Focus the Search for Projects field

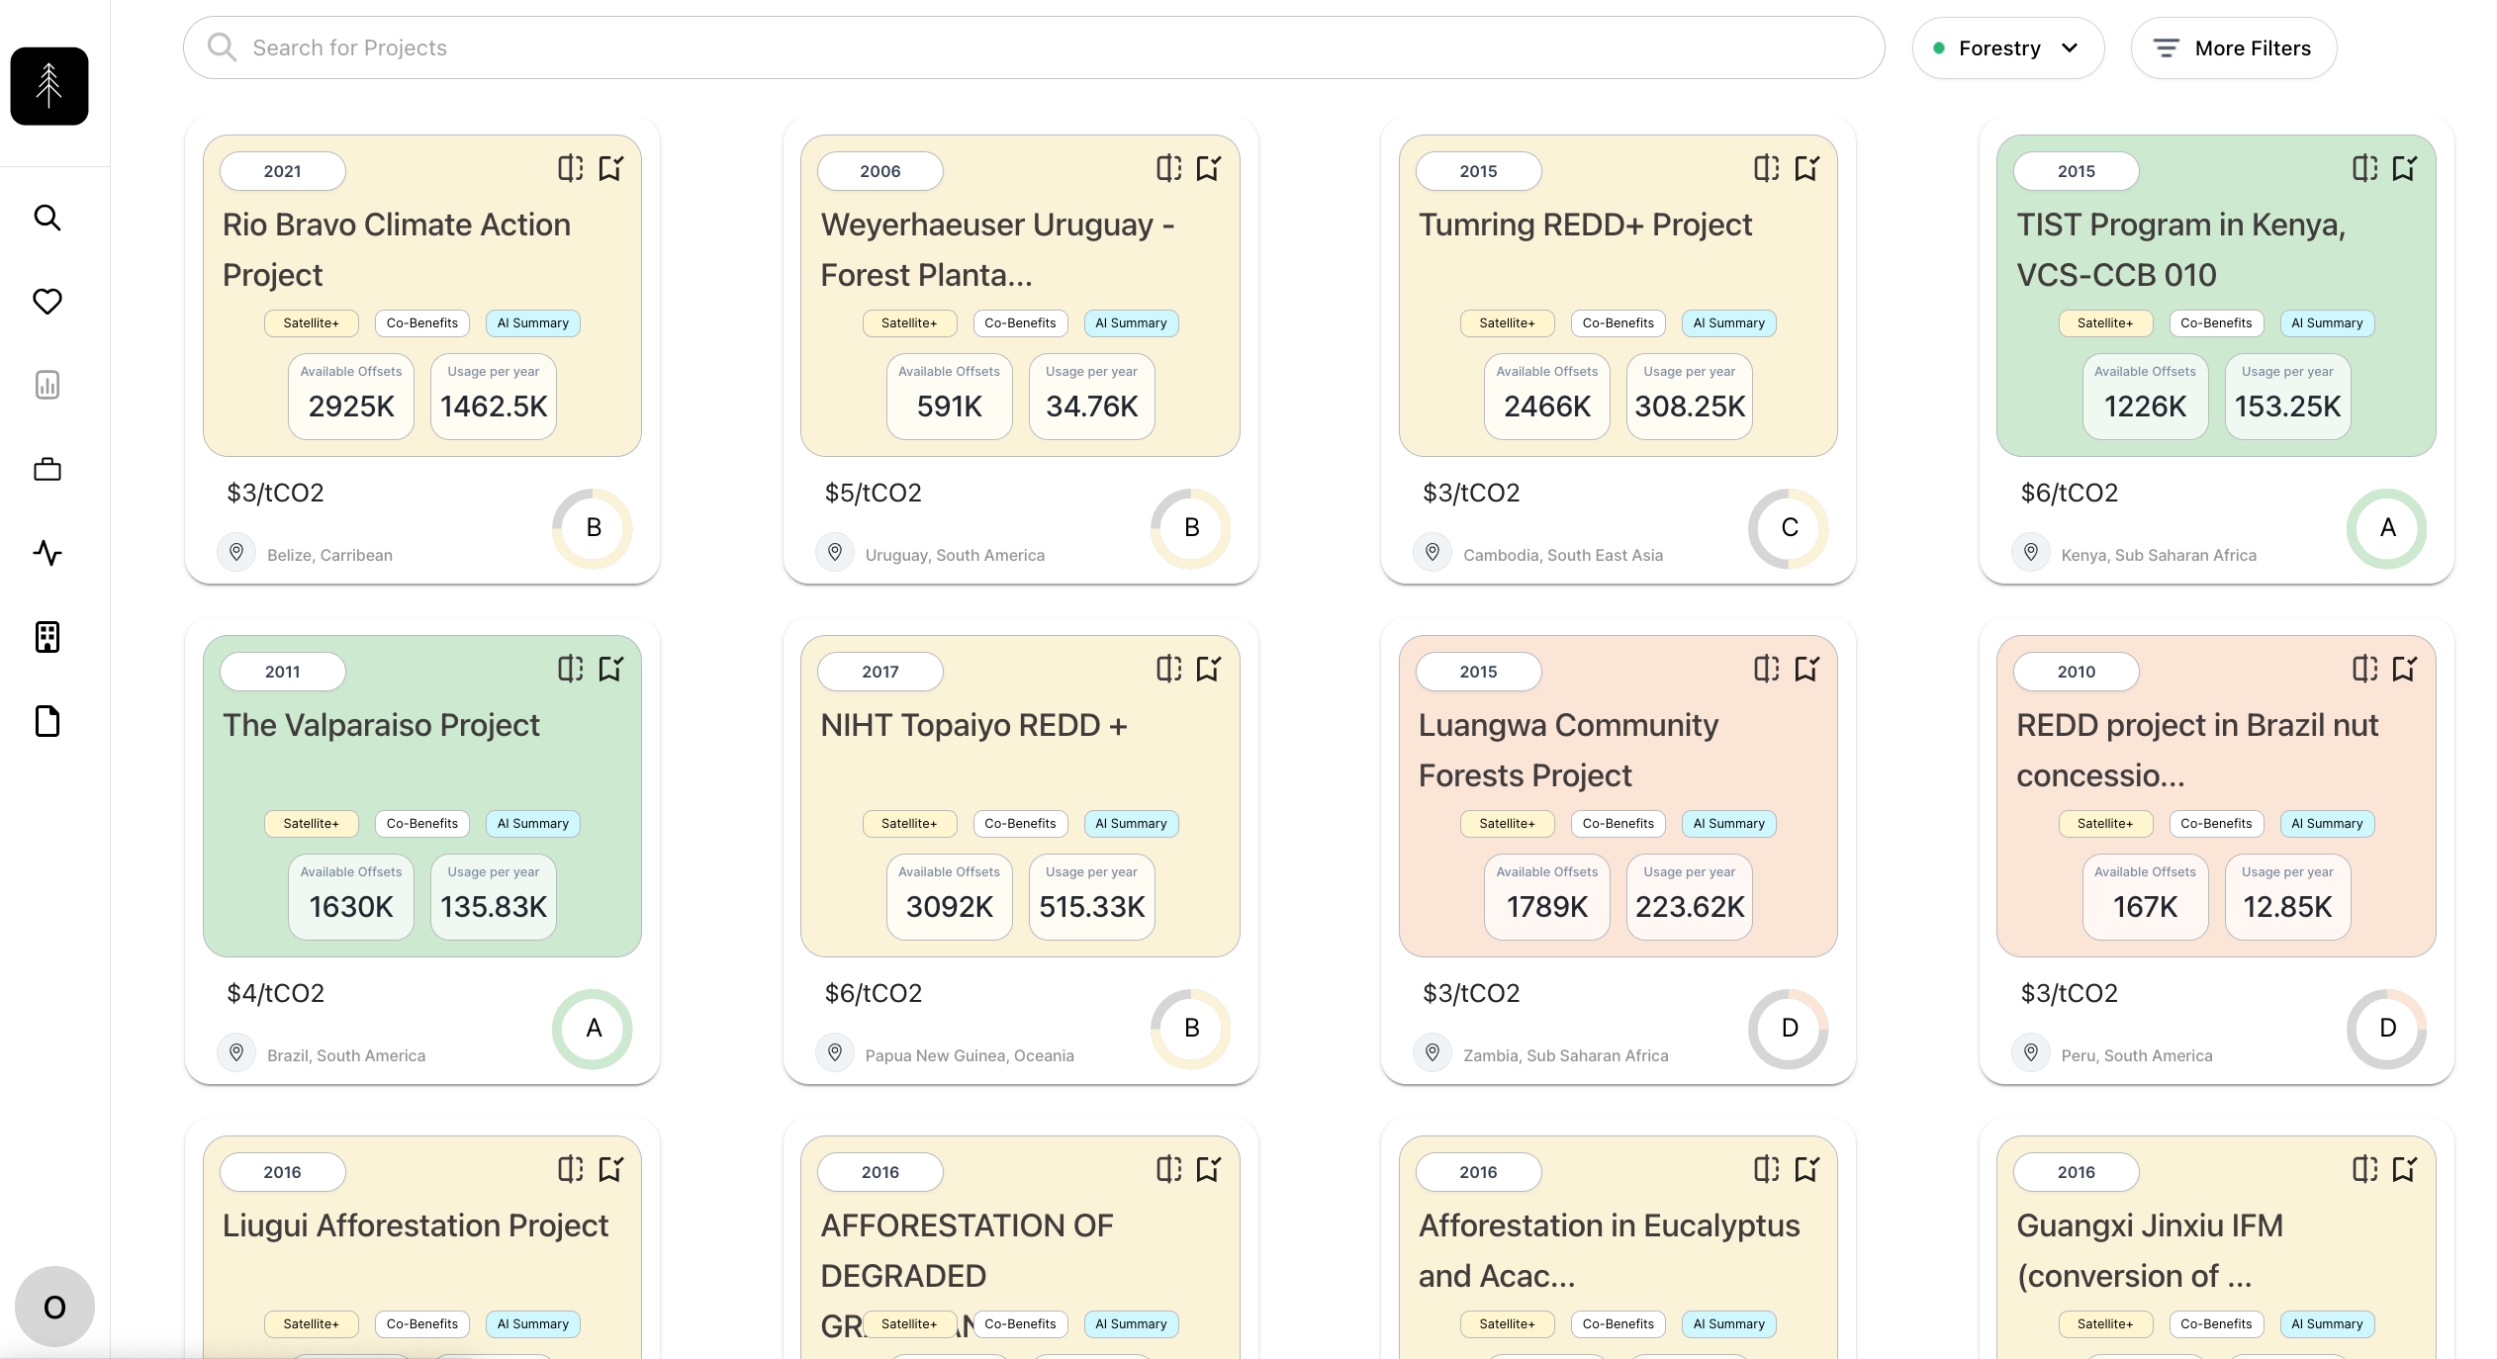(1034, 47)
